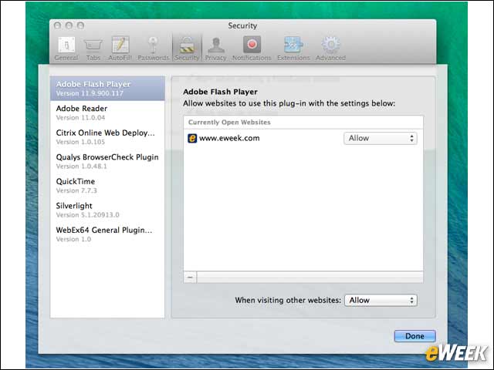Viewport: 494px width, 370px height.
Task: Click the close window button
Action: coord(57,25)
